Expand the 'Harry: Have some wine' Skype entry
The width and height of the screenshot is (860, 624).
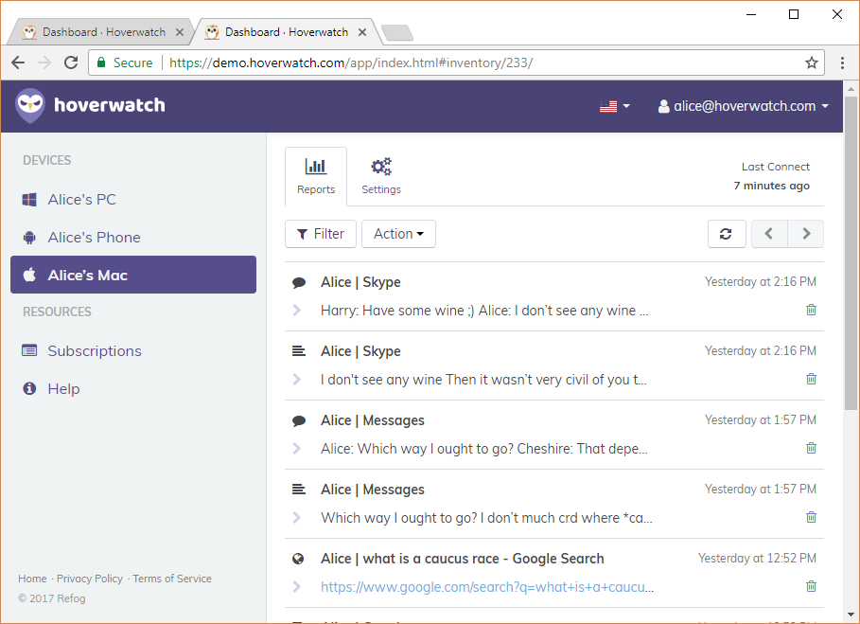click(297, 310)
